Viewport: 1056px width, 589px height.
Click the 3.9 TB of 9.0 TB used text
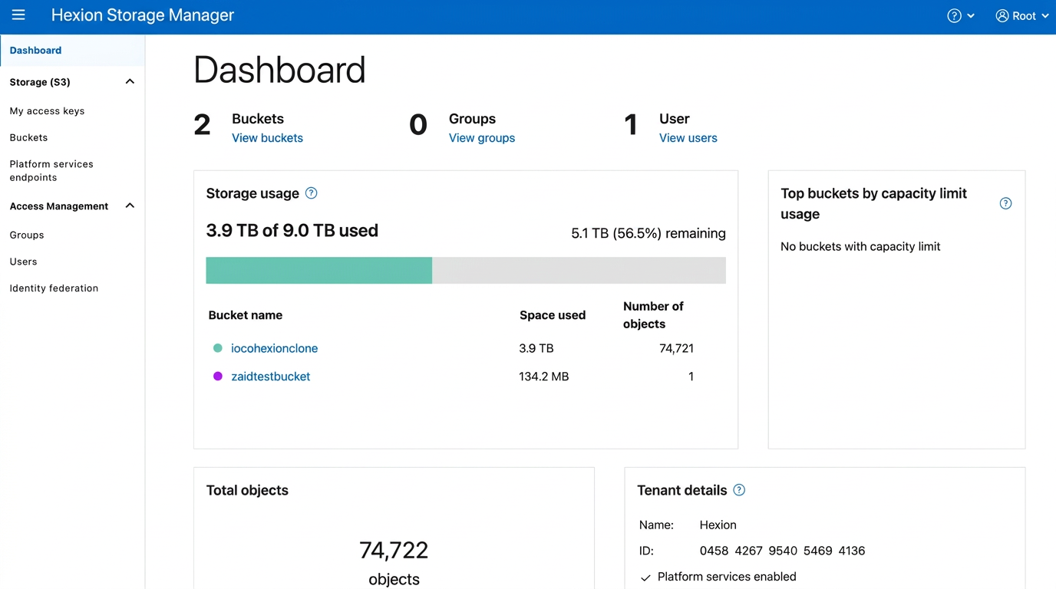pyautogui.click(x=292, y=231)
